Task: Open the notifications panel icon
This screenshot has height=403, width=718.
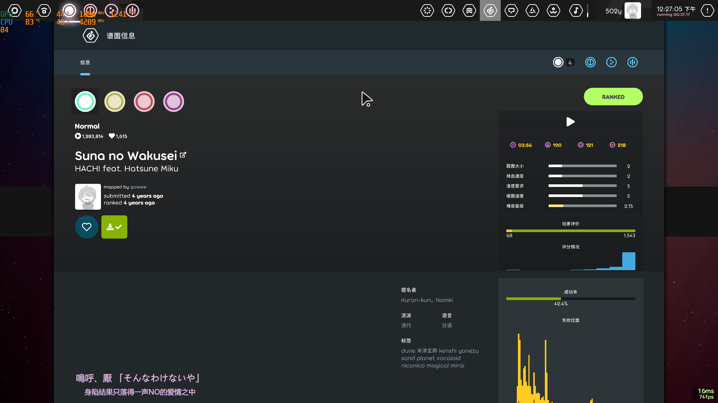Action: (x=707, y=10)
